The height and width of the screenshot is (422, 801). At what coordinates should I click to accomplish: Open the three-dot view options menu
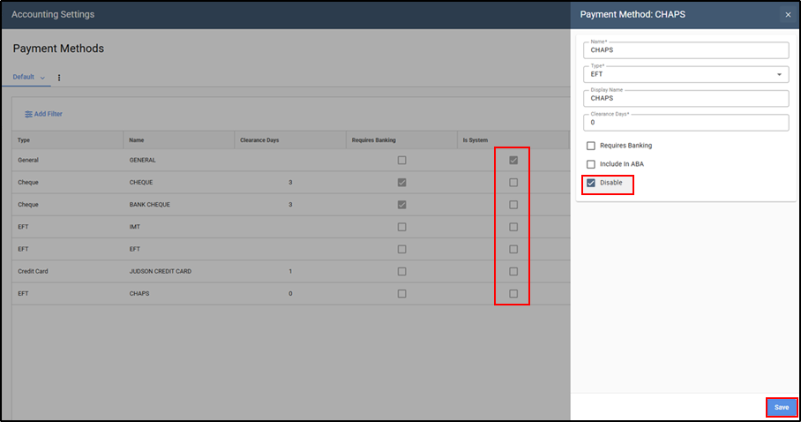tap(59, 78)
